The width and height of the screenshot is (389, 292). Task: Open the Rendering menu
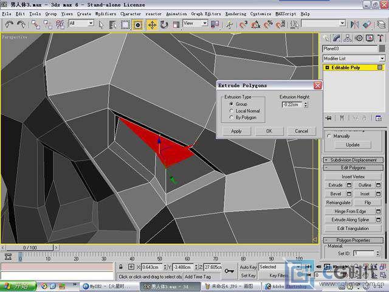(236, 14)
